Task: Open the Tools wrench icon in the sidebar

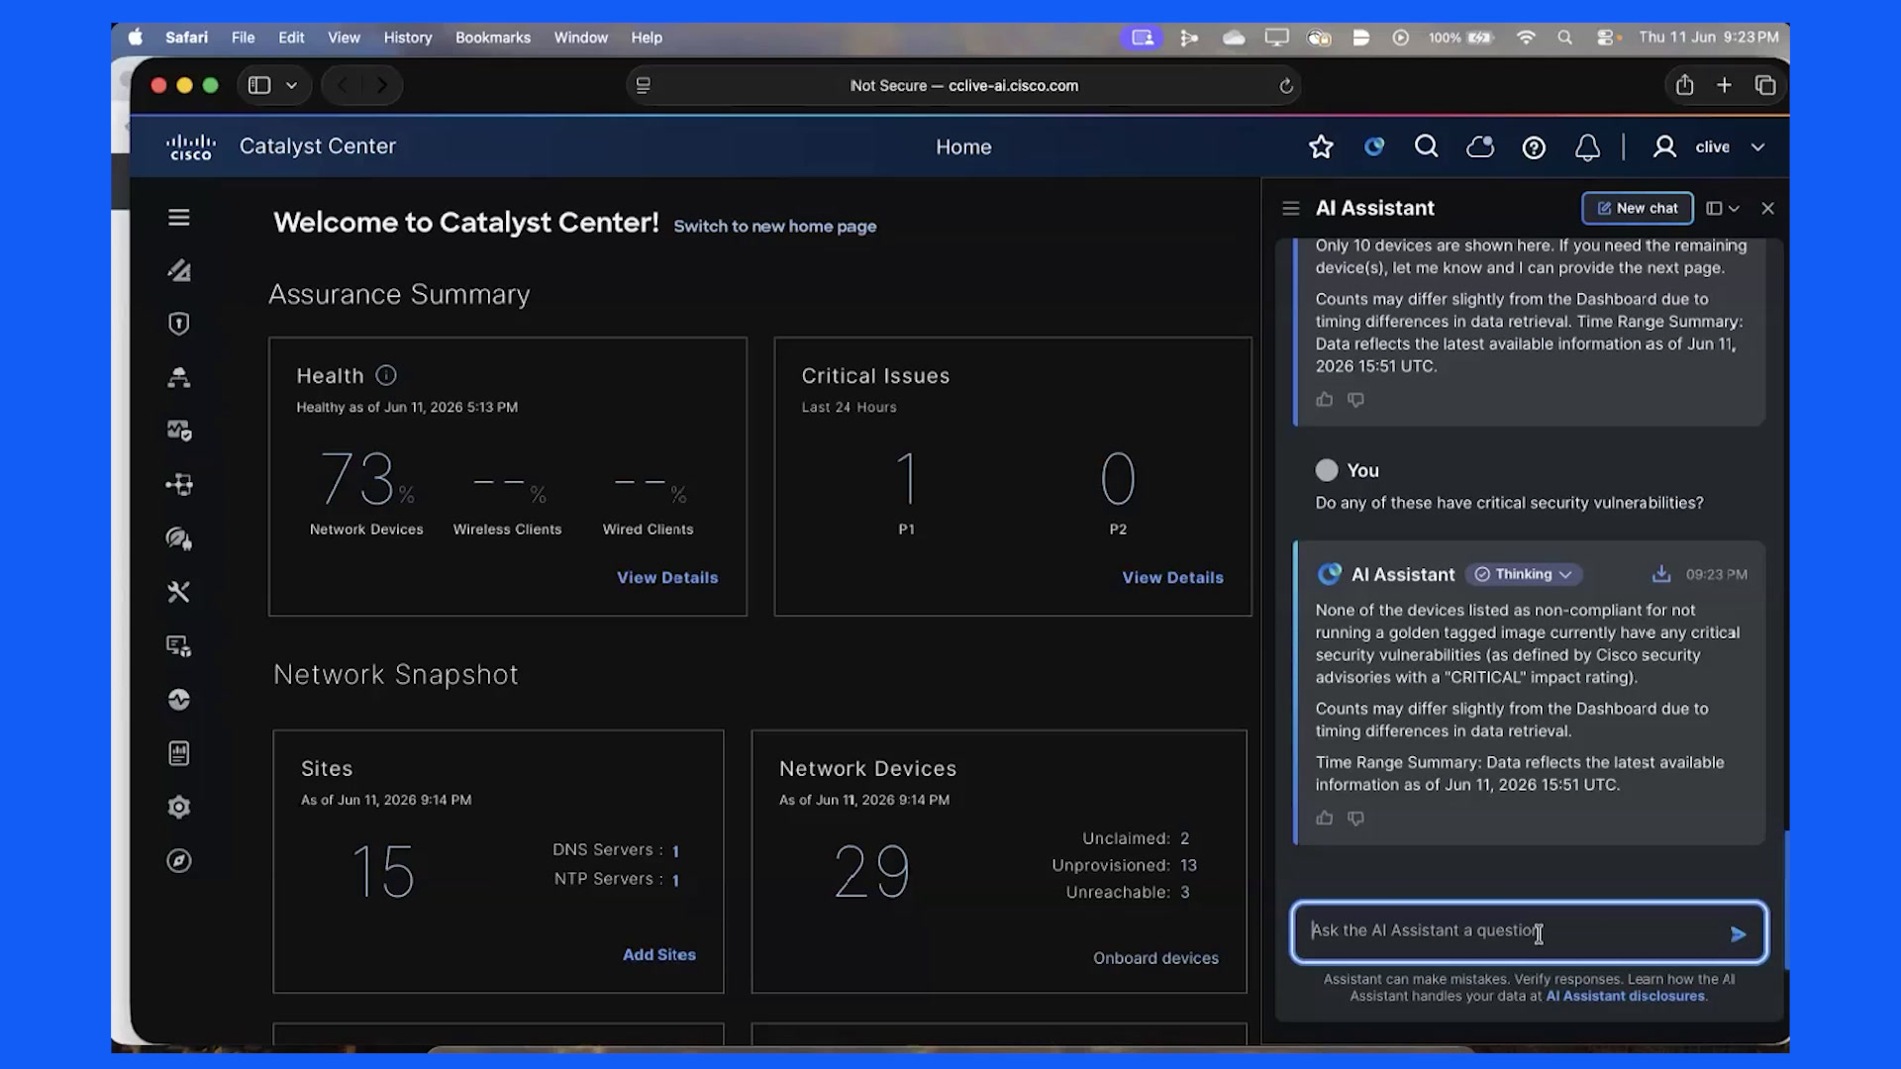Action: [178, 592]
